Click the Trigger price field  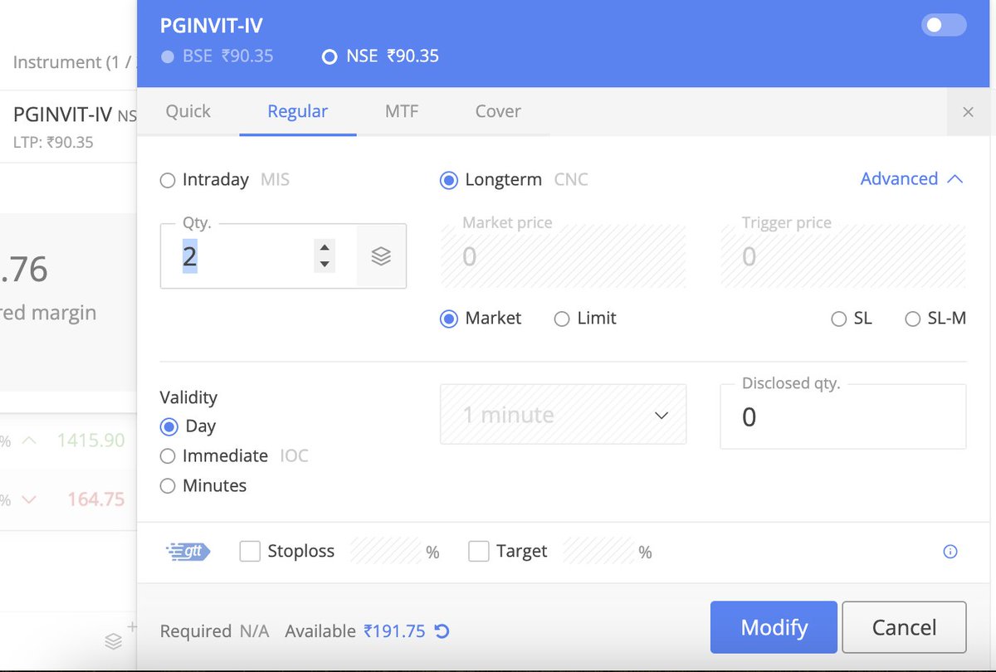coord(843,256)
